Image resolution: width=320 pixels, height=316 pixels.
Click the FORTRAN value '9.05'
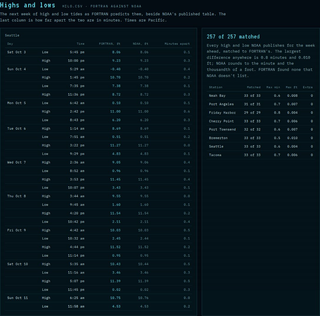click(116, 162)
